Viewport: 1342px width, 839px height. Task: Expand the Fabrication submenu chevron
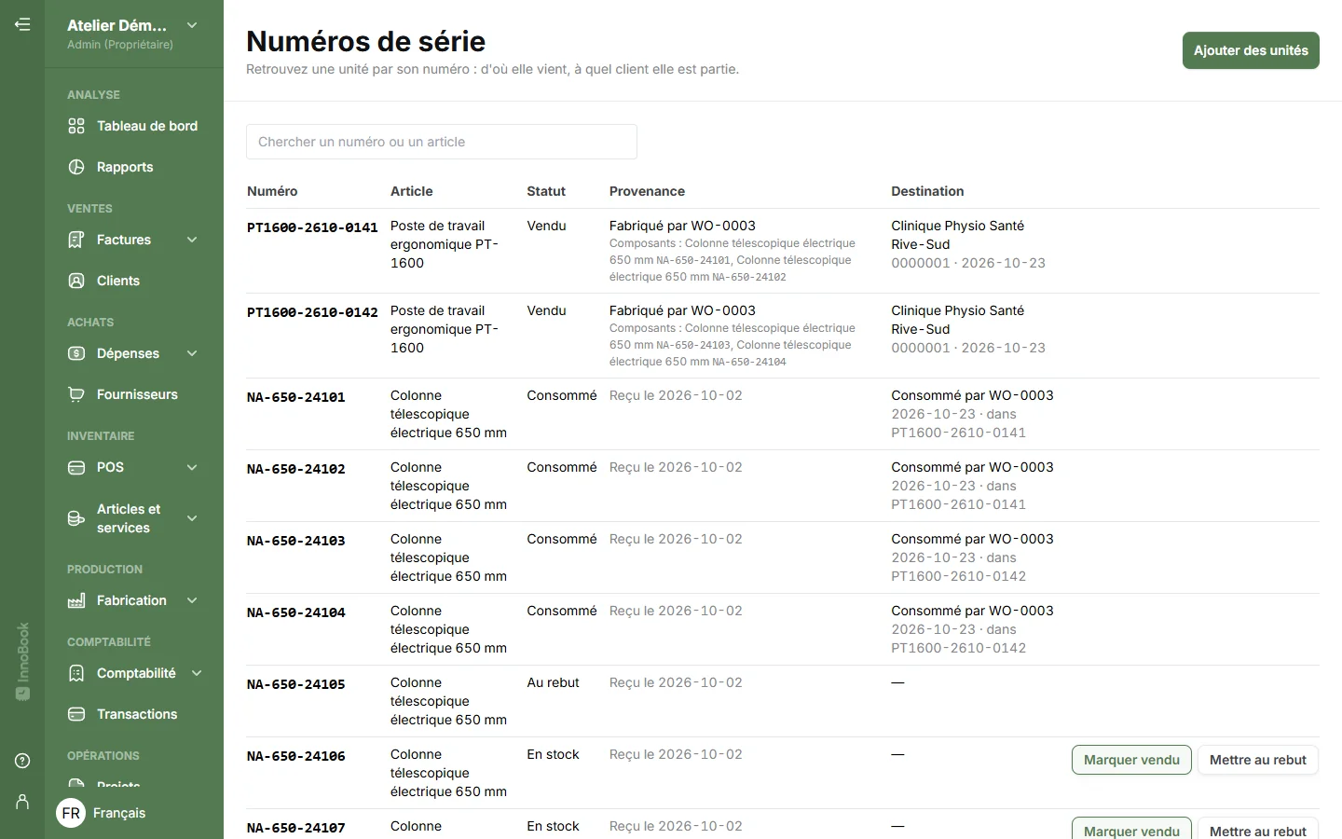pos(192,600)
